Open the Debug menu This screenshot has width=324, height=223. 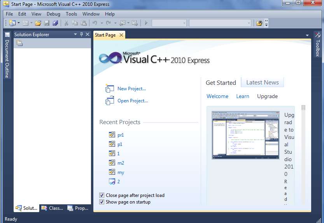click(53, 14)
